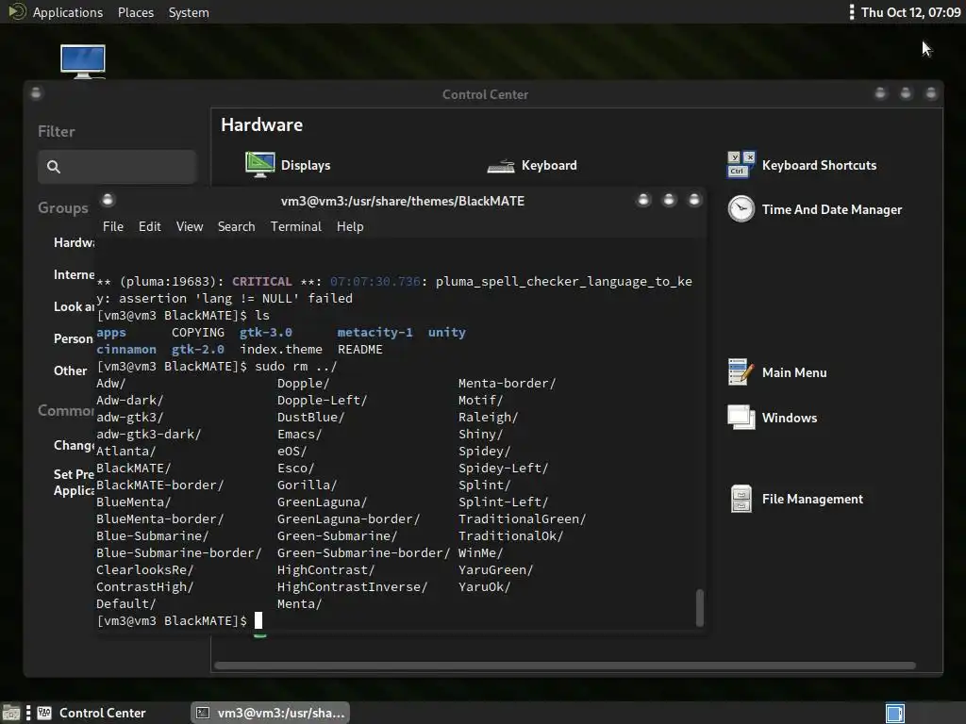Click the Displays label
The height and width of the screenshot is (724, 966).
[306, 165]
